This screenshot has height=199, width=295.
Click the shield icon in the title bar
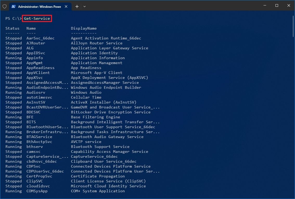[4, 6]
